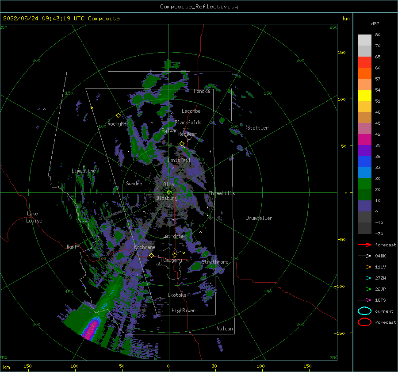
Task: Select the Lacombe label on map
Action: [191, 111]
